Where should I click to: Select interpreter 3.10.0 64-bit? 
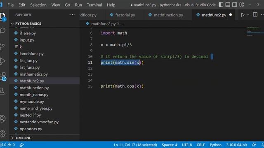(236, 145)
